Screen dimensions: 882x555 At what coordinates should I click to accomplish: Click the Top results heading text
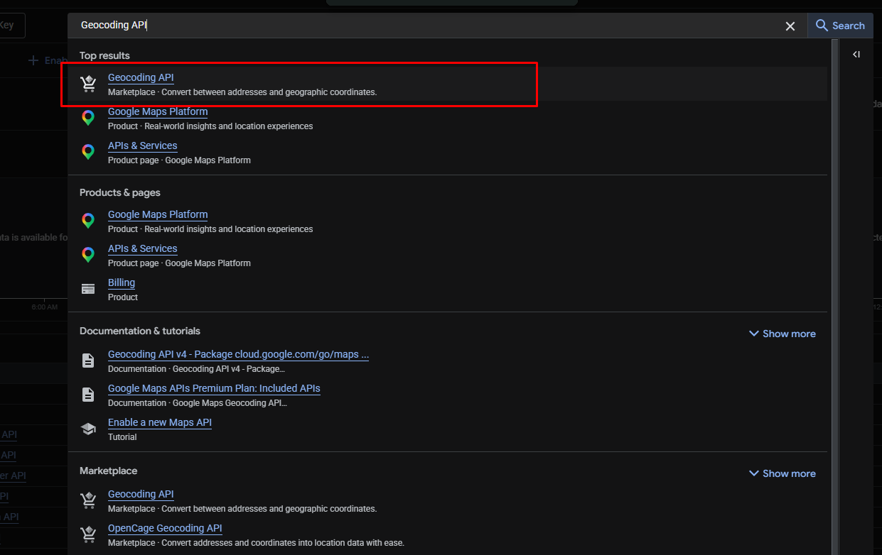click(104, 55)
